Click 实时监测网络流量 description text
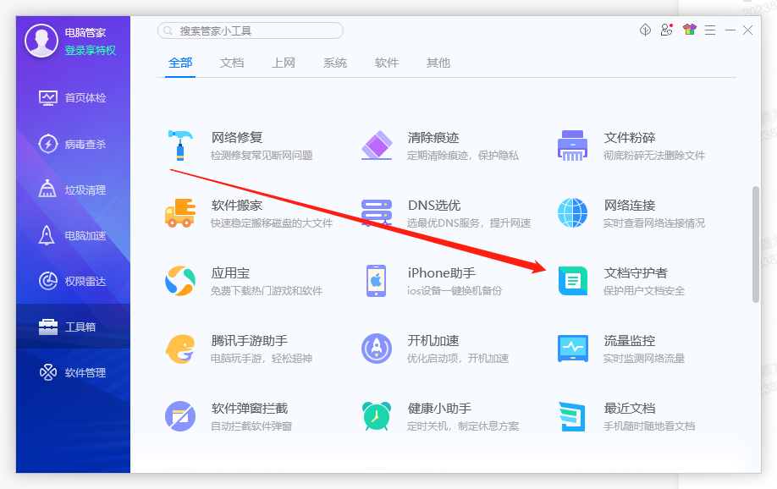 pyautogui.click(x=644, y=359)
